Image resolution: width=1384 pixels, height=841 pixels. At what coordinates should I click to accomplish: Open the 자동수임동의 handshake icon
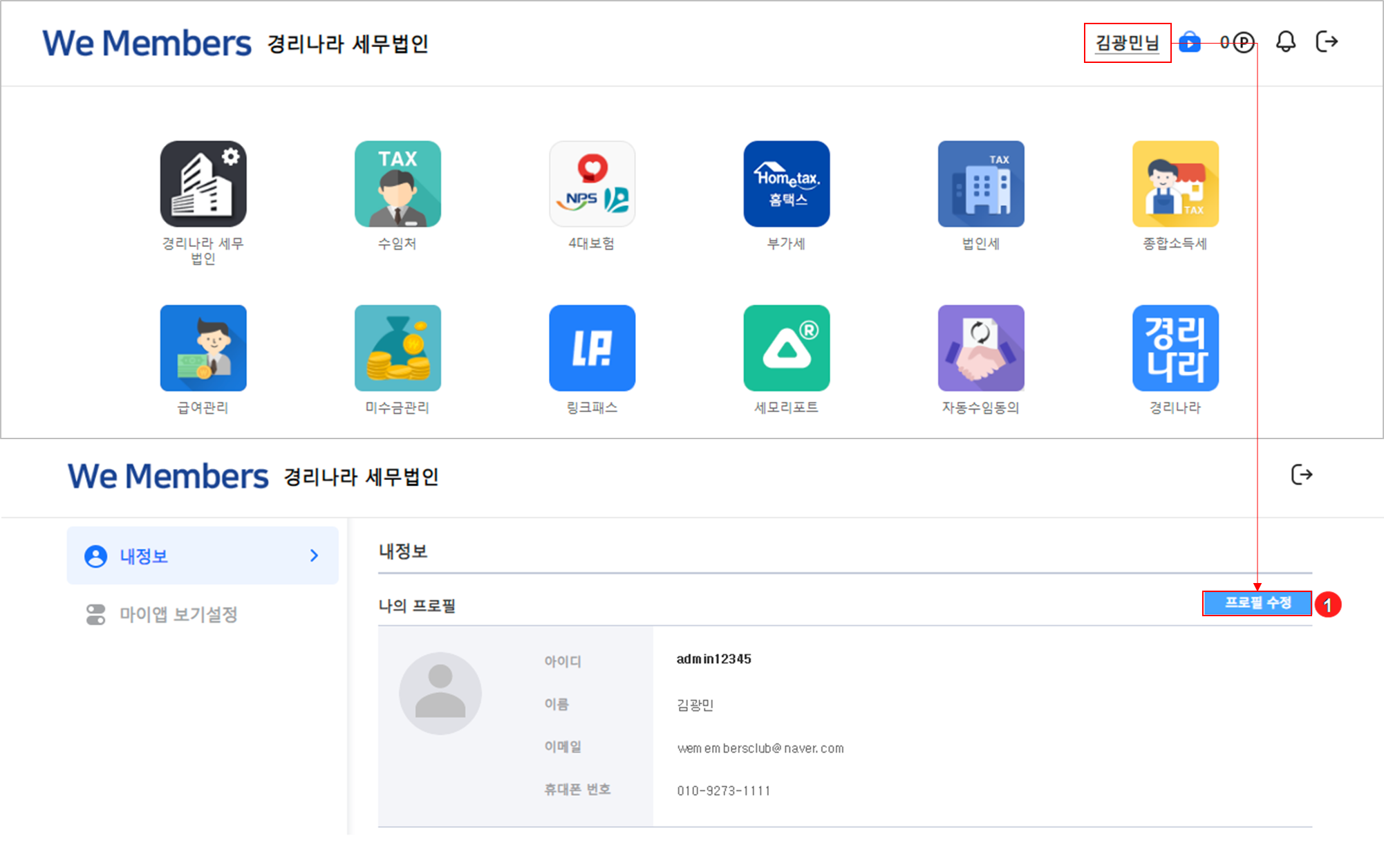coord(980,348)
